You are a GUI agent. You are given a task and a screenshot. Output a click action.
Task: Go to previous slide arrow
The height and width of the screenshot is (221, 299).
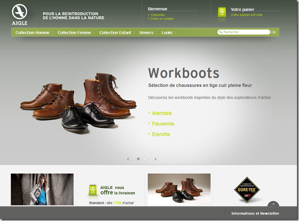[x=128, y=159]
